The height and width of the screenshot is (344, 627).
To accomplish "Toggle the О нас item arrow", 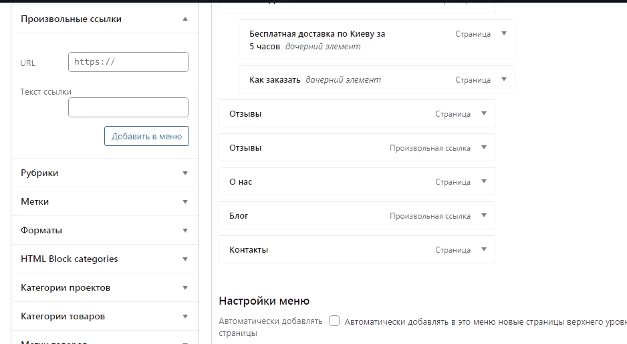I will (484, 181).
